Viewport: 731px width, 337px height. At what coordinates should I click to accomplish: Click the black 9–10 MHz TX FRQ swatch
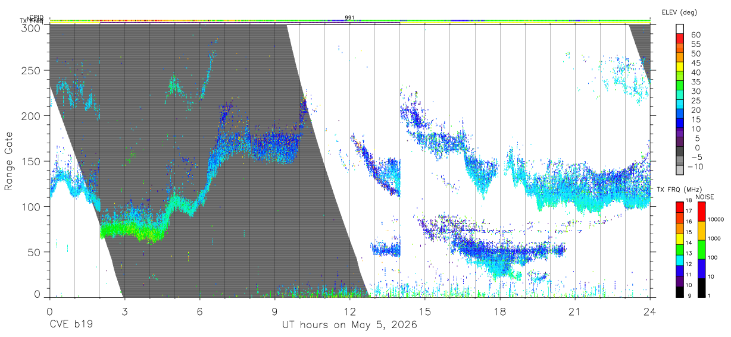[680, 291]
